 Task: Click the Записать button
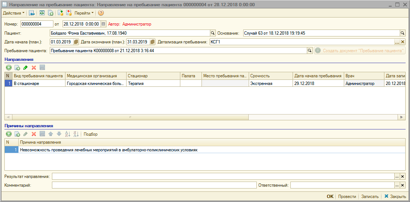370,197
